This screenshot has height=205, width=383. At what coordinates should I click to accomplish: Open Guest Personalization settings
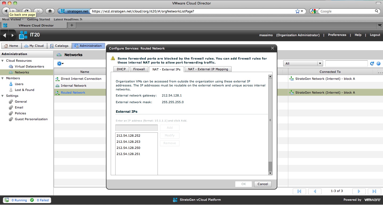tap(31, 119)
